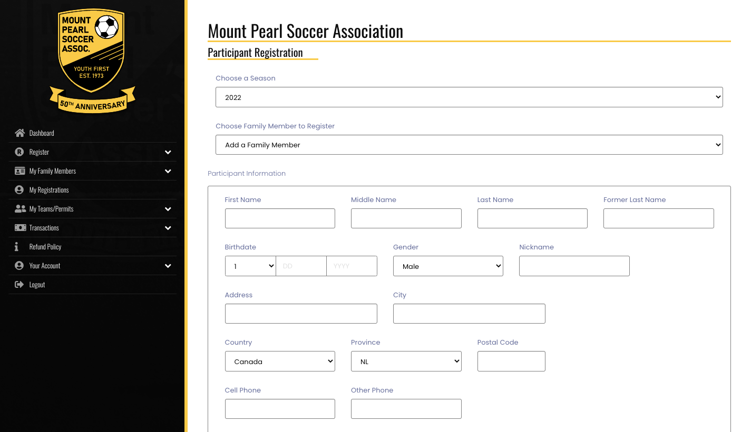Click the Participant Registration subheading
This screenshot has width=751, height=432.
click(255, 53)
